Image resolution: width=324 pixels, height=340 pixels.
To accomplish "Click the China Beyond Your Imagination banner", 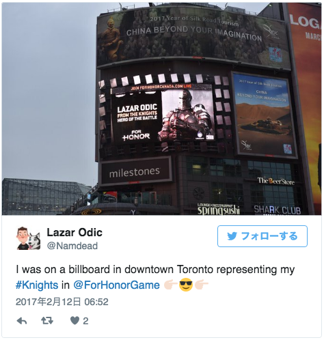I will pyautogui.click(x=193, y=37).
